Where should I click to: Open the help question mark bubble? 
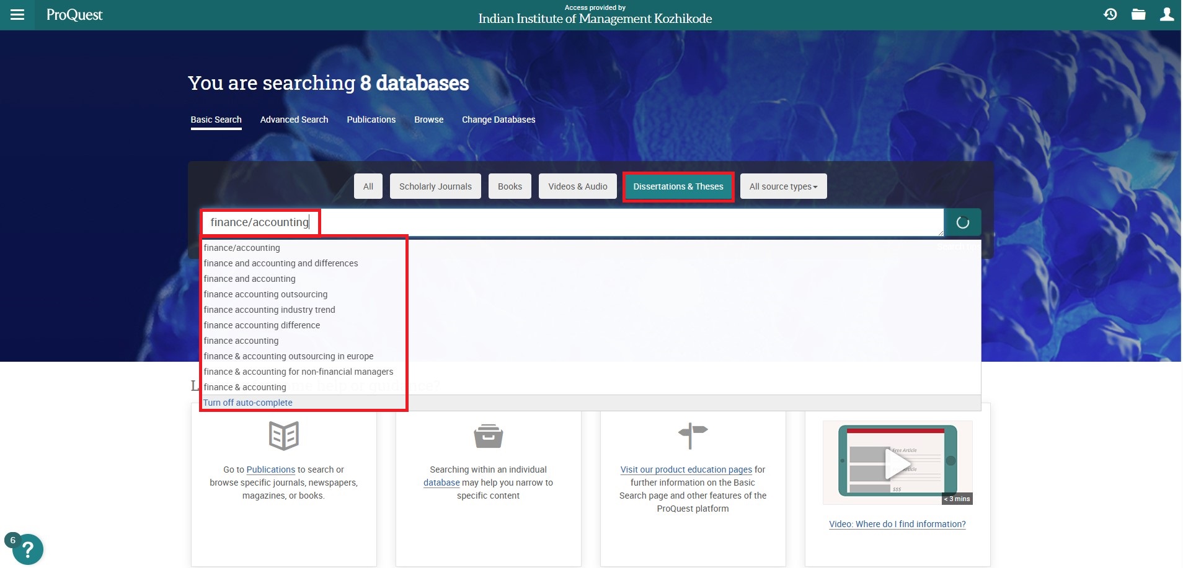(27, 549)
